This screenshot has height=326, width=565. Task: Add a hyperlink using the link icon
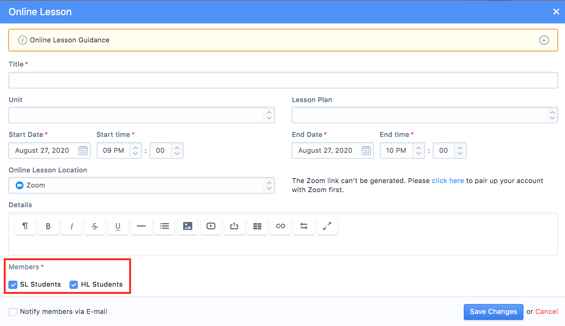281,226
